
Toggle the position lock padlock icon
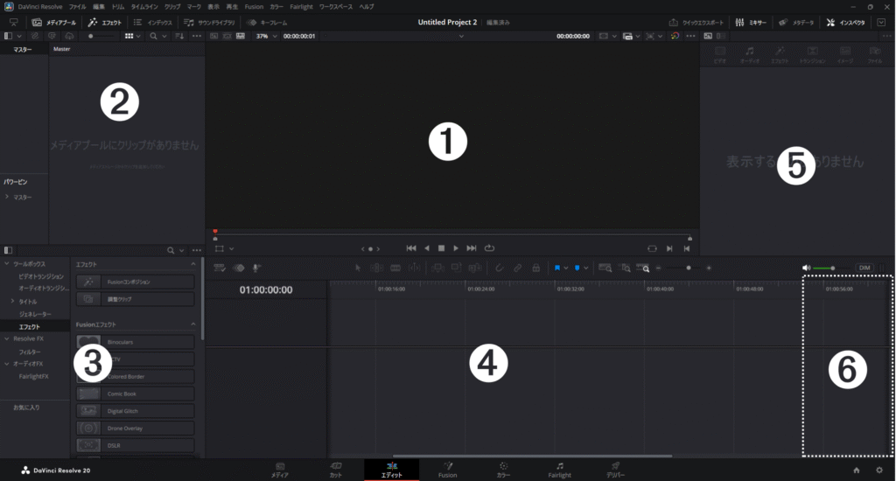pyautogui.click(x=535, y=268)
